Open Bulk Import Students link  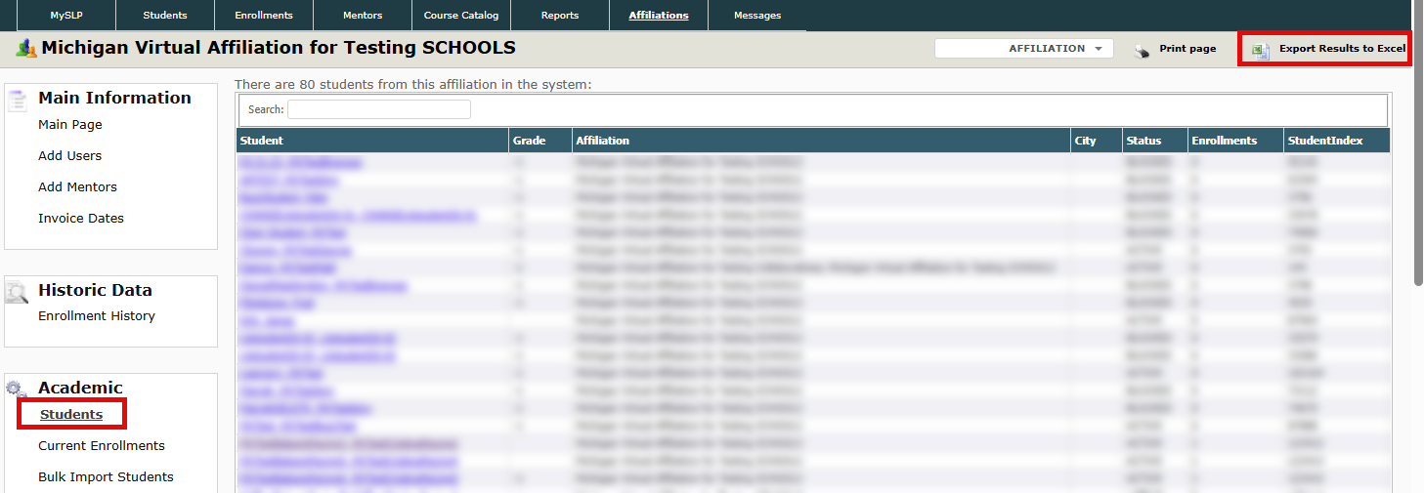pyautogui.click(x=106, y=477)
